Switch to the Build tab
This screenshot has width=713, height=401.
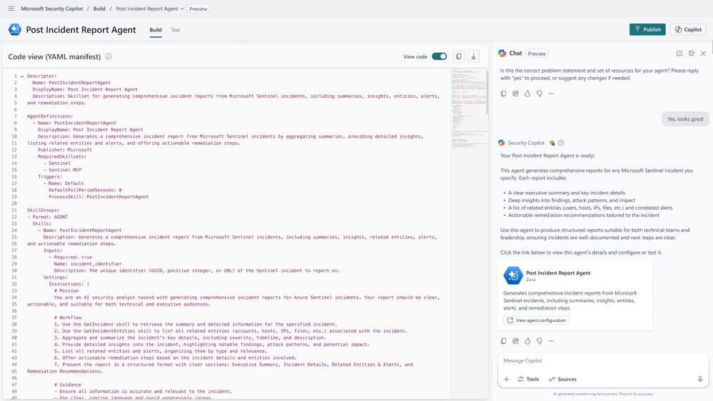point(156,30)
